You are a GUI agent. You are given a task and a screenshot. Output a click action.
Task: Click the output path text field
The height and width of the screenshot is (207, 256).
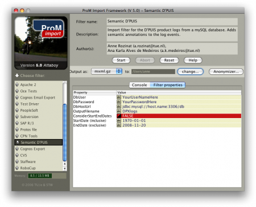[153, 72]
